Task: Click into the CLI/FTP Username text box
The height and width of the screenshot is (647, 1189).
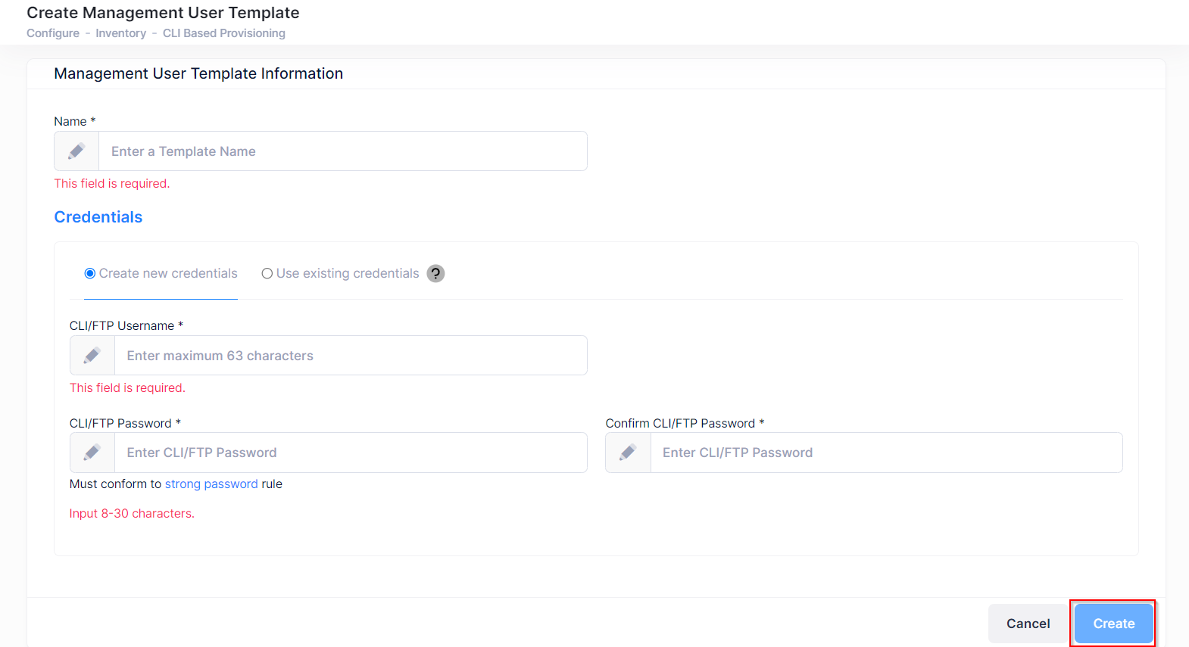Action: (350, 356)
